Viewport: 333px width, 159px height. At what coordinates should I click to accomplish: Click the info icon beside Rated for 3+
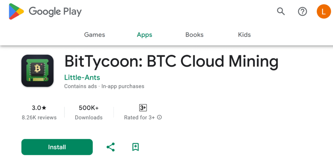[x=159, y=117]
